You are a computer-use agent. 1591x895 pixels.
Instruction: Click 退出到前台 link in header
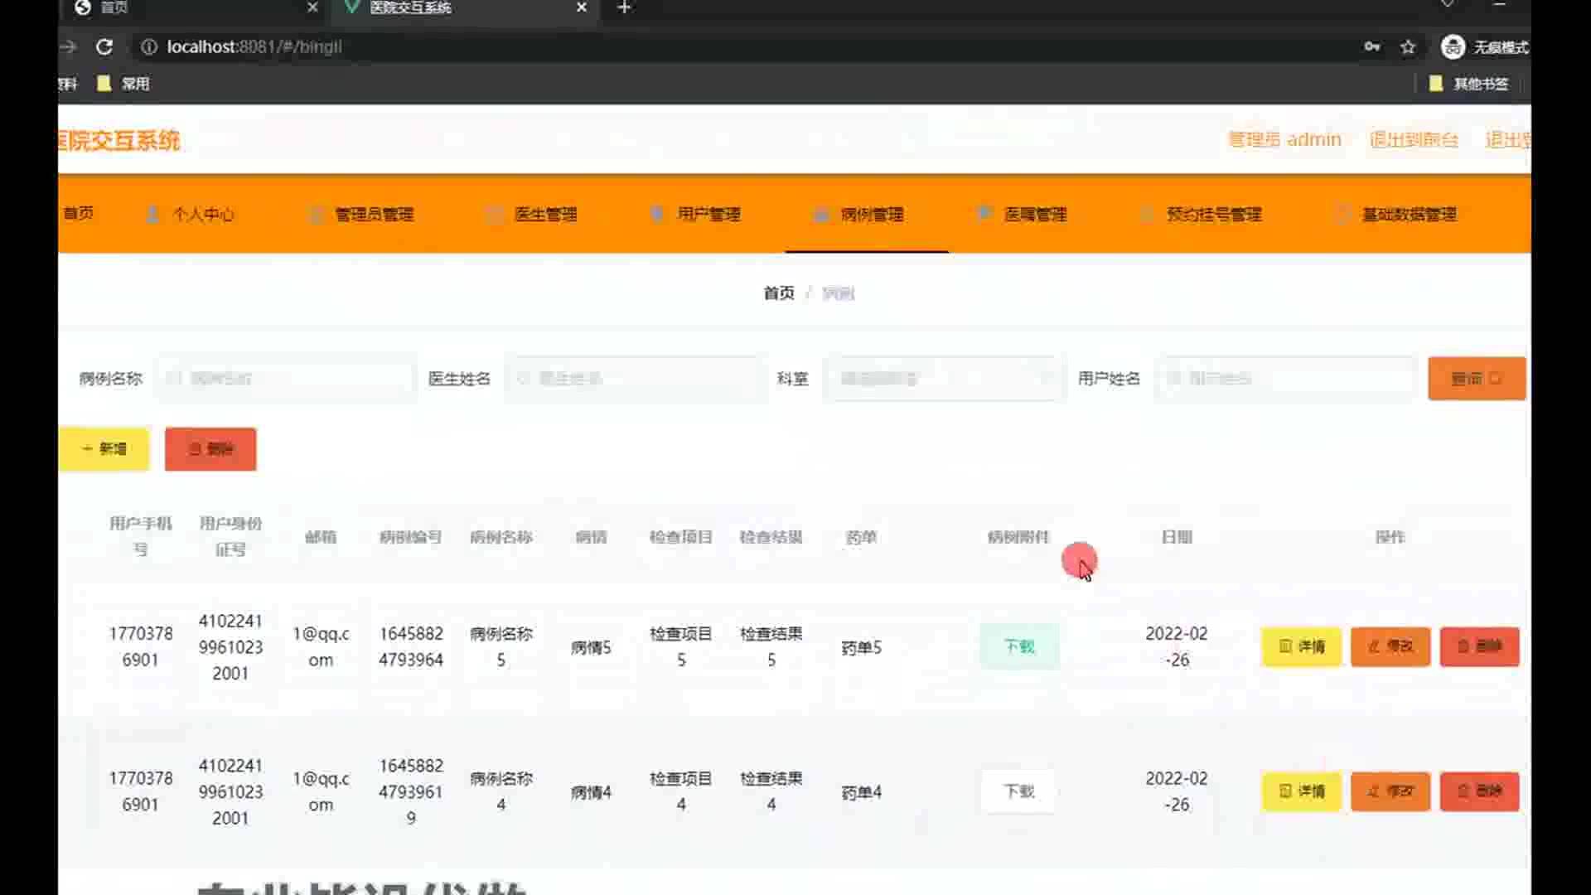pos(1414,140)
